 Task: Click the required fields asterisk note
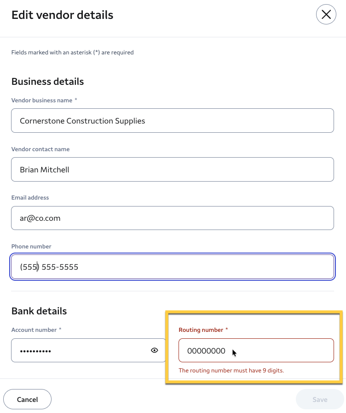point(73,53)
